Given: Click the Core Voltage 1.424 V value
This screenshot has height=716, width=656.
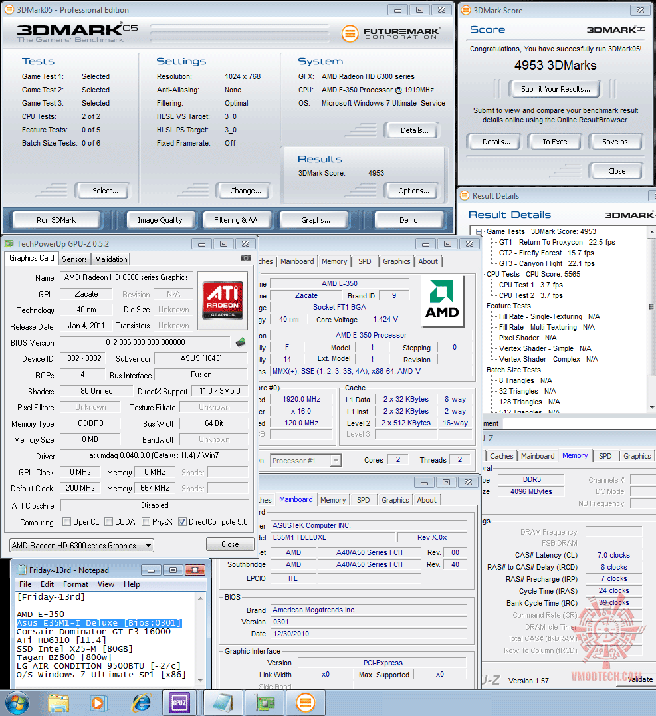Looking at the screenshot, I should click(385, 319).
